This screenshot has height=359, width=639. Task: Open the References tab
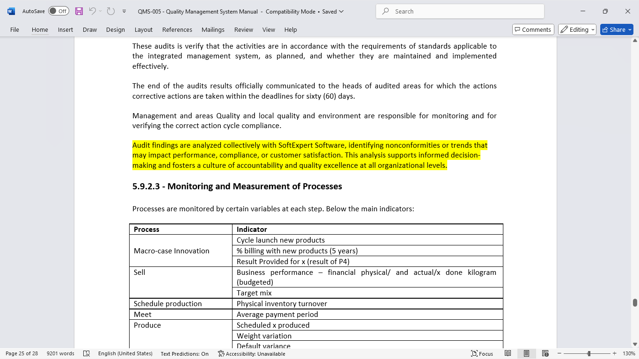coord(177,29)
